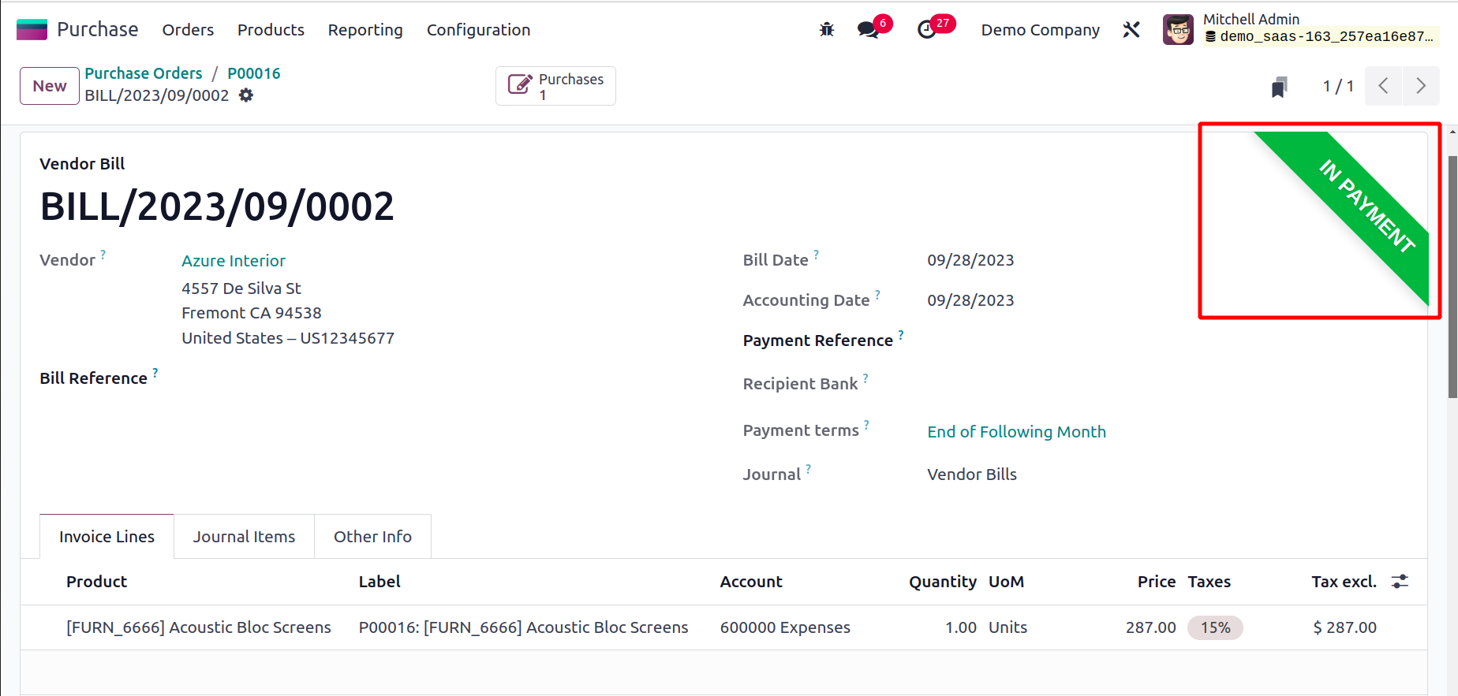Click the bookmark icon near pager

tap(1279, 87)
